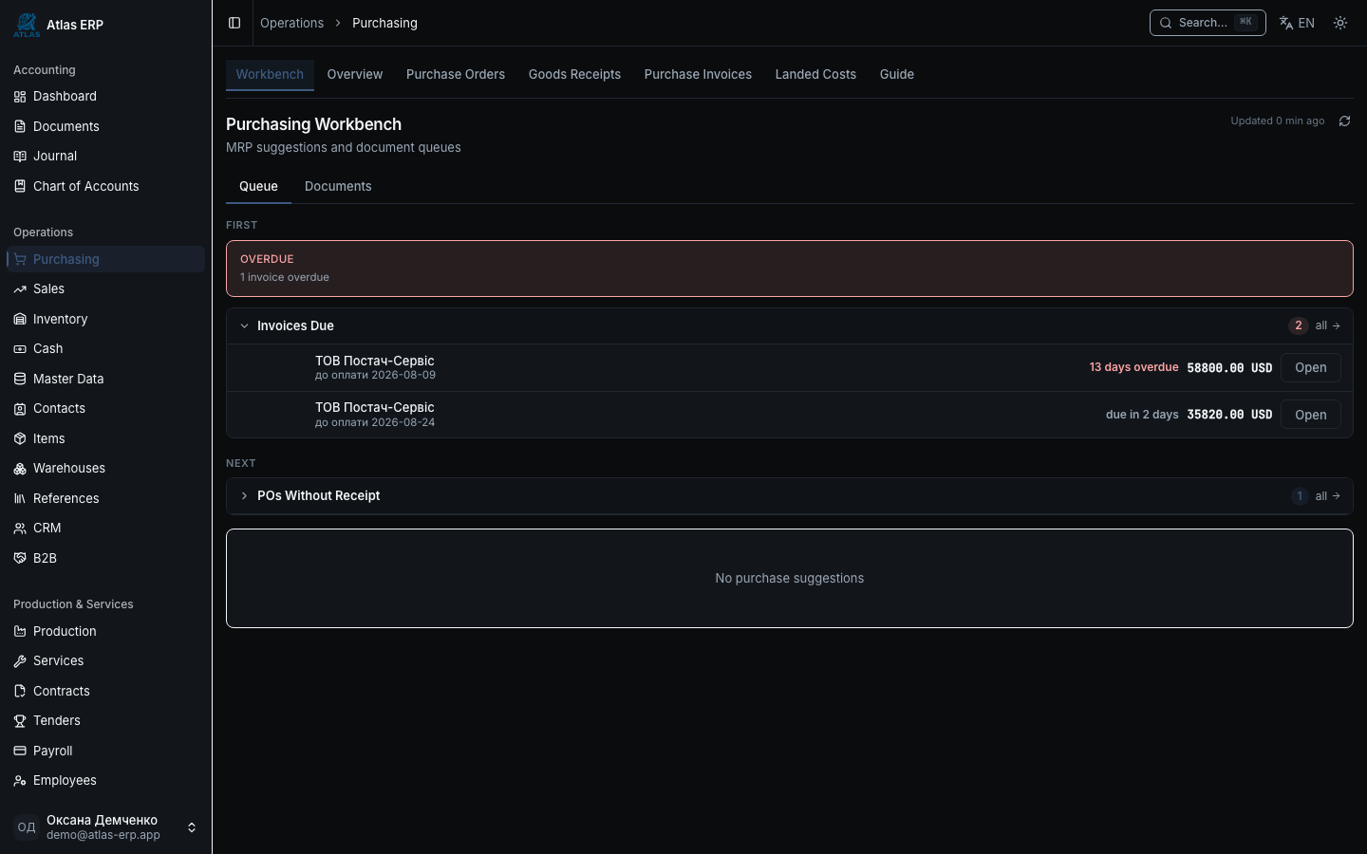This screenshot has height=854, width=1367.
Task: Open the user account switcher menu
Action: [x=191, y=827]
